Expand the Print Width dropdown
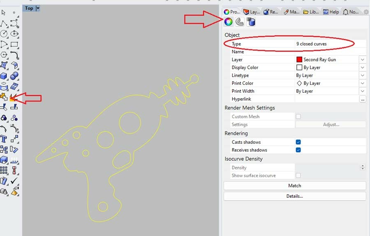Viewport: 370px width, 236px height. [x=363, y=91]
